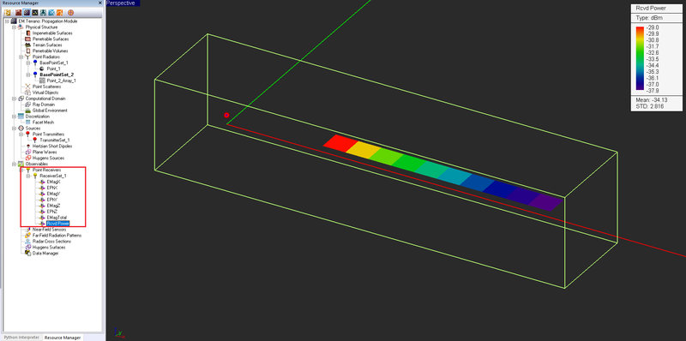The height and width of the screenshot is (341, 686).
Task: Collapse the Physical Structure node
Action: click(x=14, y=27)
